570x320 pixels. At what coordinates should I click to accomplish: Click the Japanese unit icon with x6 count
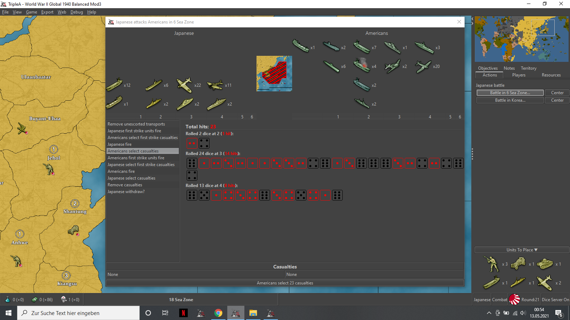point(154,85)
